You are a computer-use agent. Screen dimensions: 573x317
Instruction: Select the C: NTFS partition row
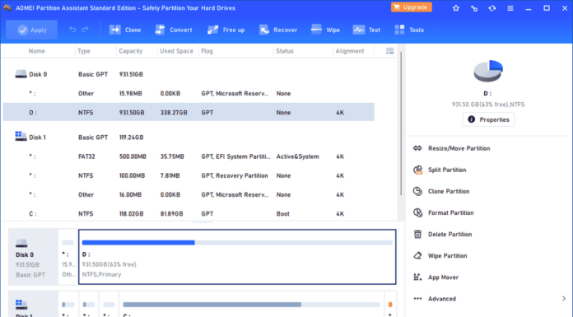189,213
